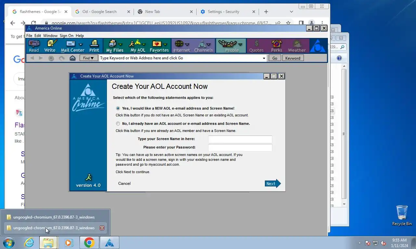Image resolution: width=416 pixels, height=249 pixels.
Task: Open the Perks toolbar icon
Action: coord(277,46)
